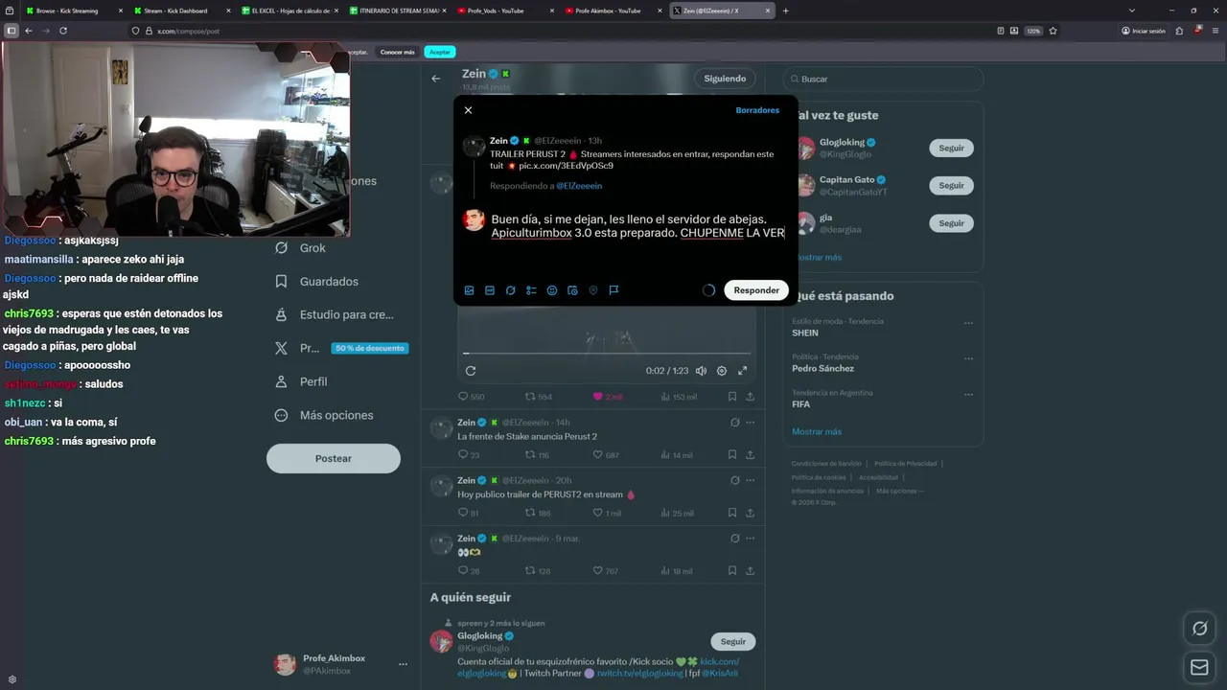Click inside the reply text field

pyautogui.click(x=637, y=226)
